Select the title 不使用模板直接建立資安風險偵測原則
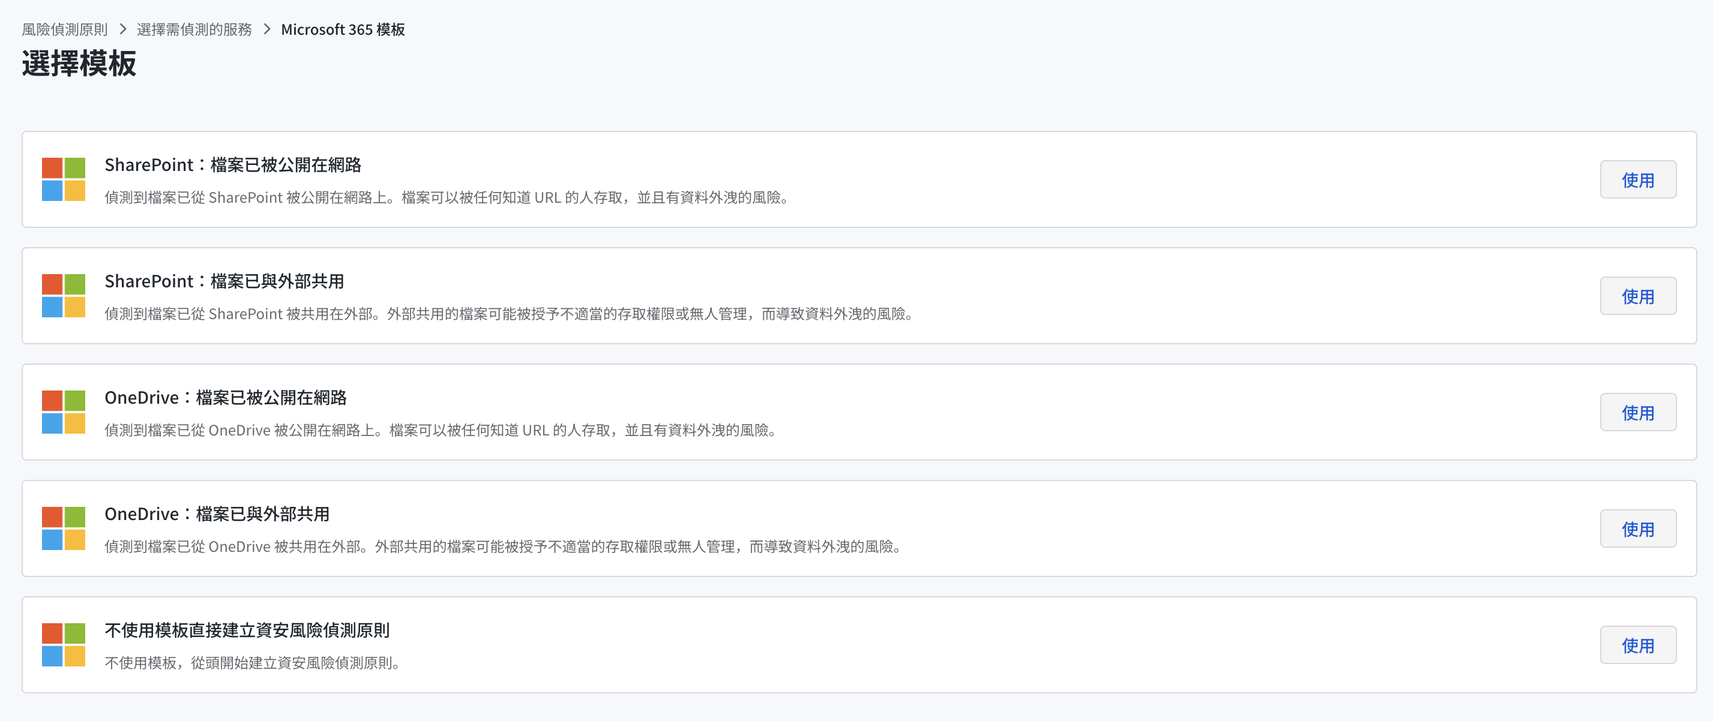Viewport: 1713px width, 721px height. pos(247,630)
